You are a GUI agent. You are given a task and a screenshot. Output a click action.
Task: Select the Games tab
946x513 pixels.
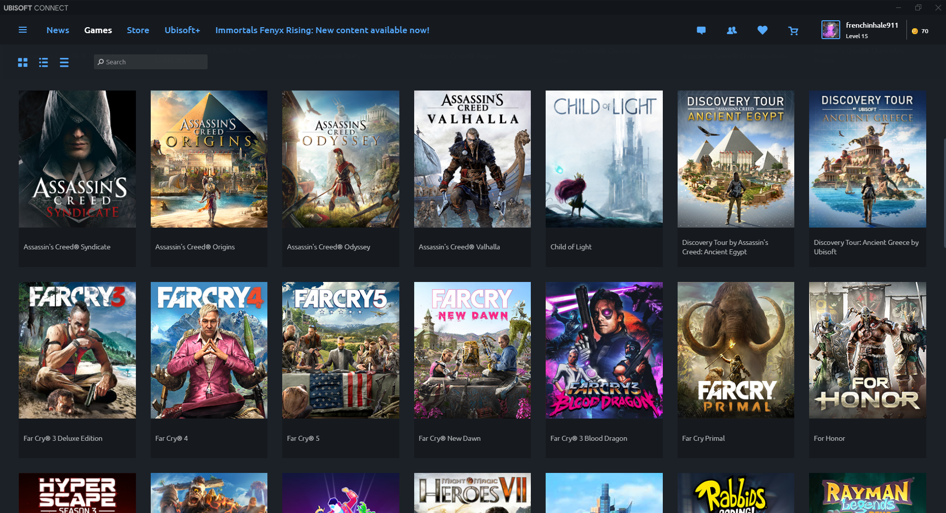coord(98,30)
